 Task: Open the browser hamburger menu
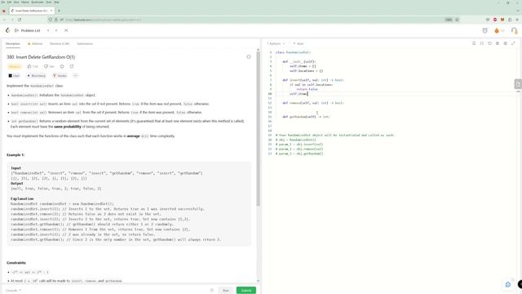point(517,20)
